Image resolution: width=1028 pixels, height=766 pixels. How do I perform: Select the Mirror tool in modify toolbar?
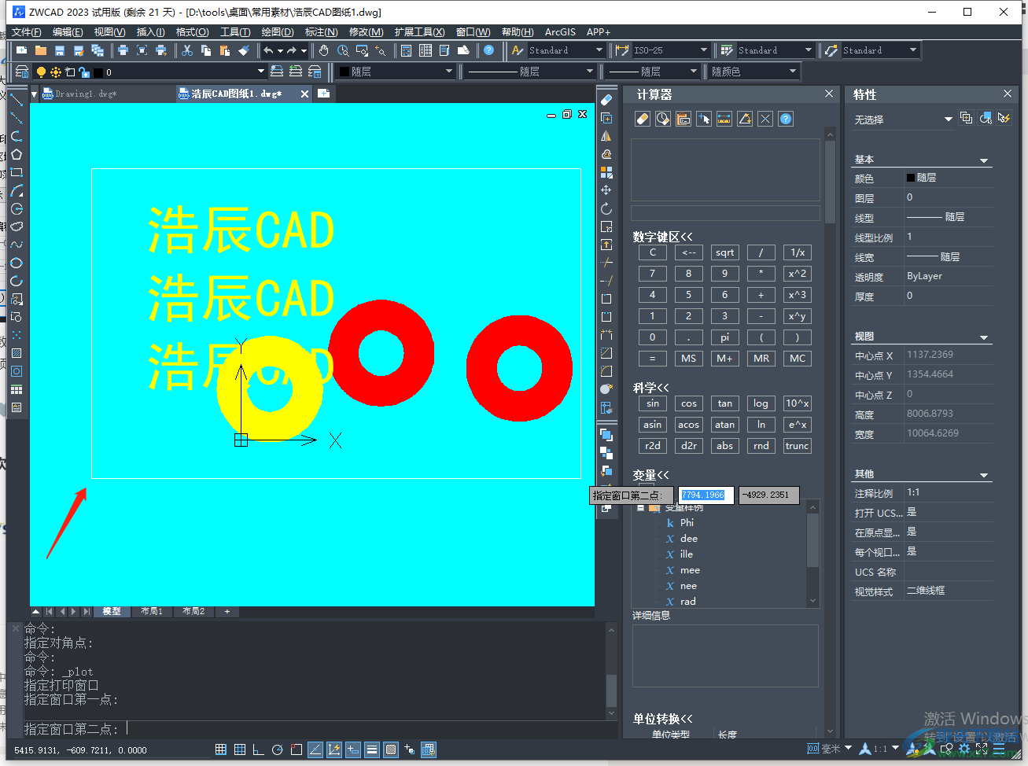[x=606, y=136]
